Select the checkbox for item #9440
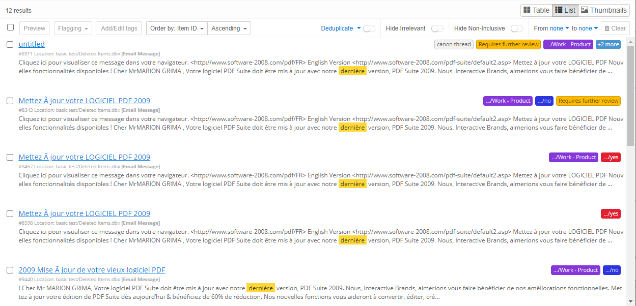This screenshot has height=306, width=636. tap(10, 269)
